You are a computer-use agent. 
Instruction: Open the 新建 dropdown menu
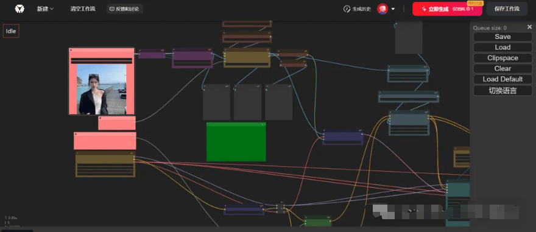pos(46,9)
